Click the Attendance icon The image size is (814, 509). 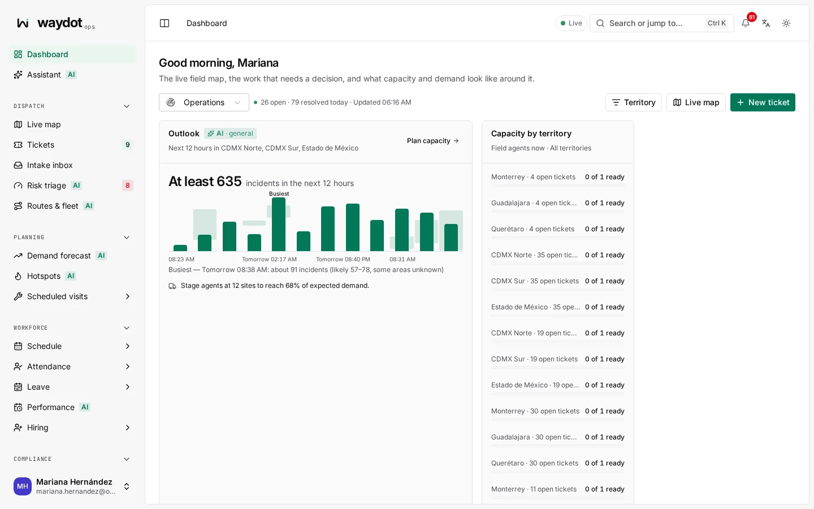[x=18, y=366]
